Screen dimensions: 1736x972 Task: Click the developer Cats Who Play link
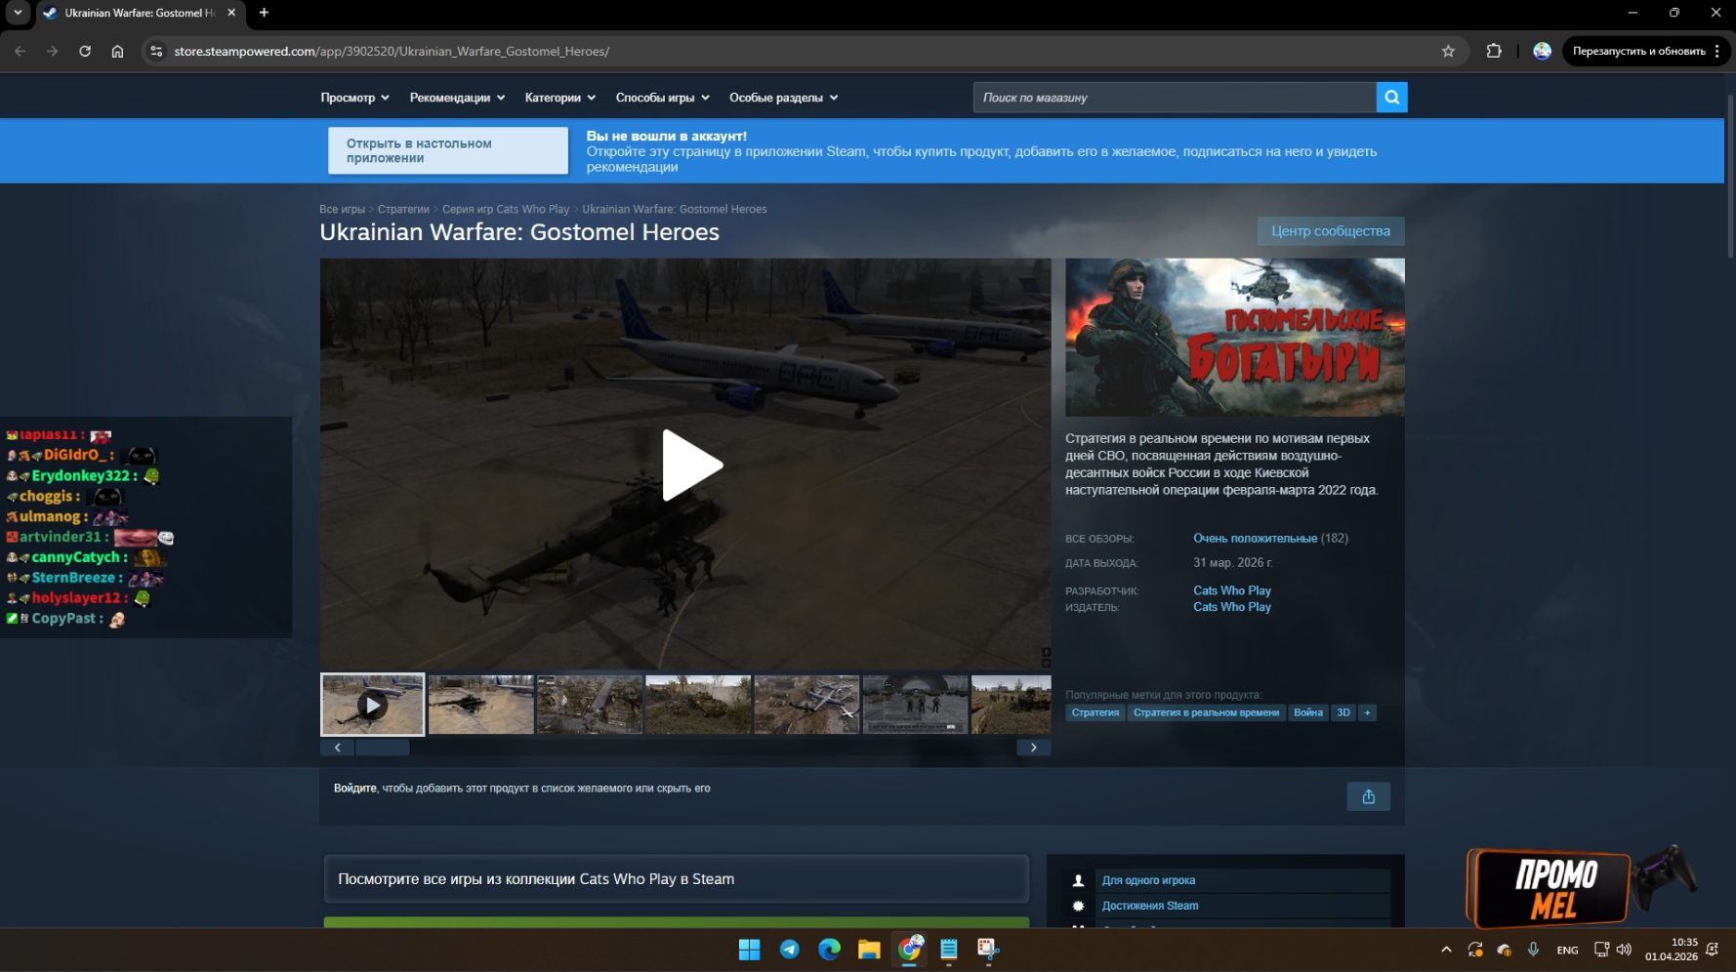click(1232, 590)
